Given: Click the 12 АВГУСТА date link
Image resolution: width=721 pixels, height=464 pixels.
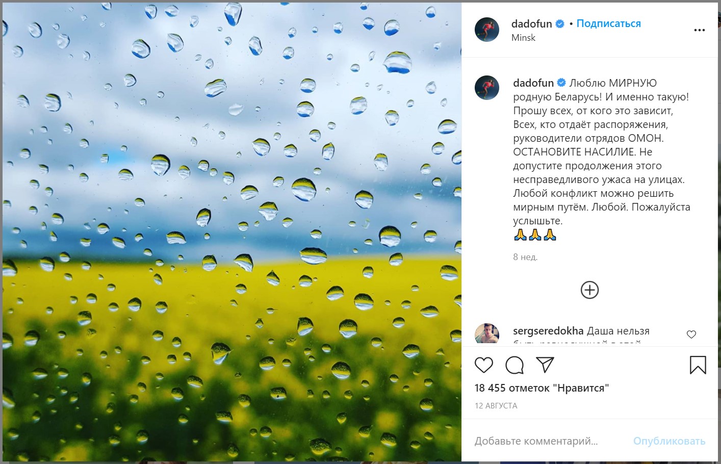Looking at the screenshot, I should [x=496, y=406].
